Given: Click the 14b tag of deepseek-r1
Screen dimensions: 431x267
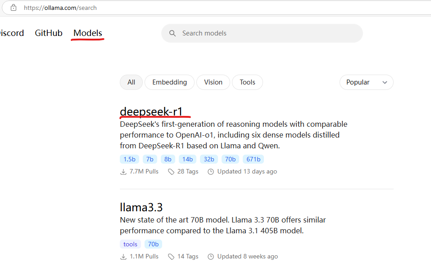Looking at the screenshot, I should tap(187, 159).
